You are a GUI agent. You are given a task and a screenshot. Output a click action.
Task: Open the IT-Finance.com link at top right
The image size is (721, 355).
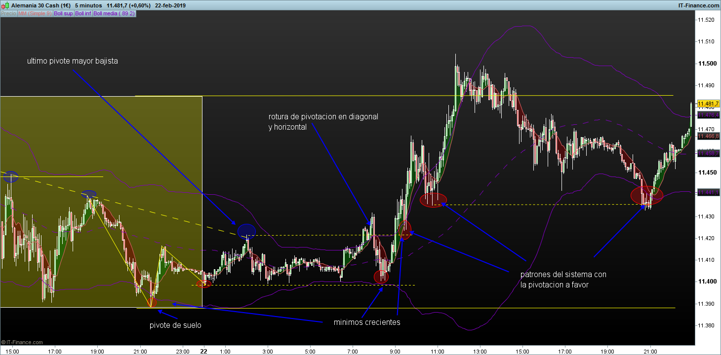click(x=698, y=5)
